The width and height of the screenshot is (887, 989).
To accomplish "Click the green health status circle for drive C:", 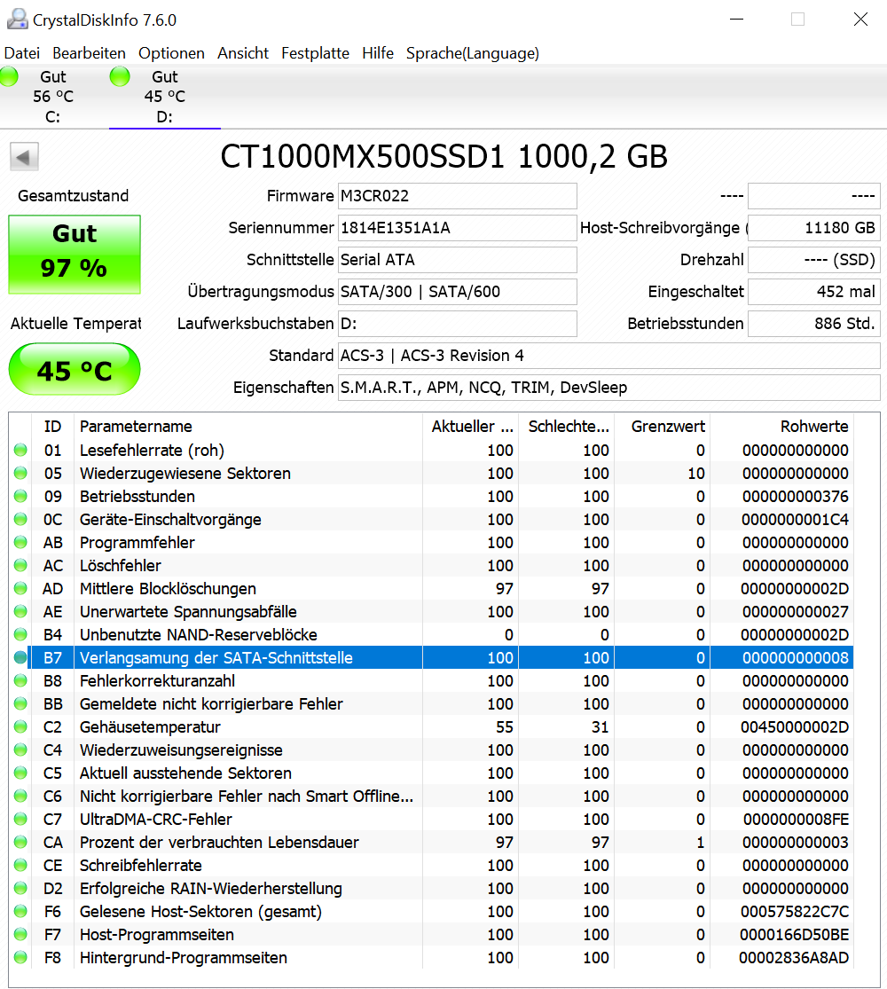I will pos(8,77).
